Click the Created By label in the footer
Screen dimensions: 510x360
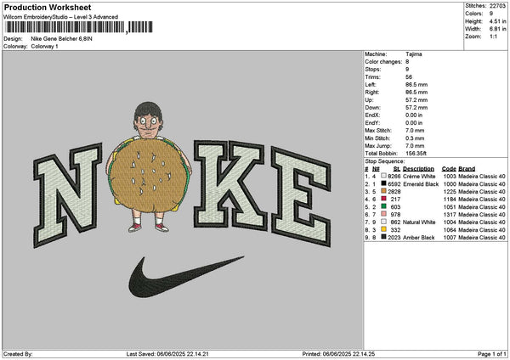pos(18,354)
